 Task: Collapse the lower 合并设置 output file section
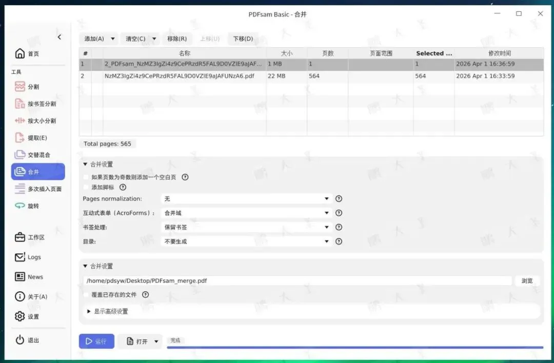point(85,266)
